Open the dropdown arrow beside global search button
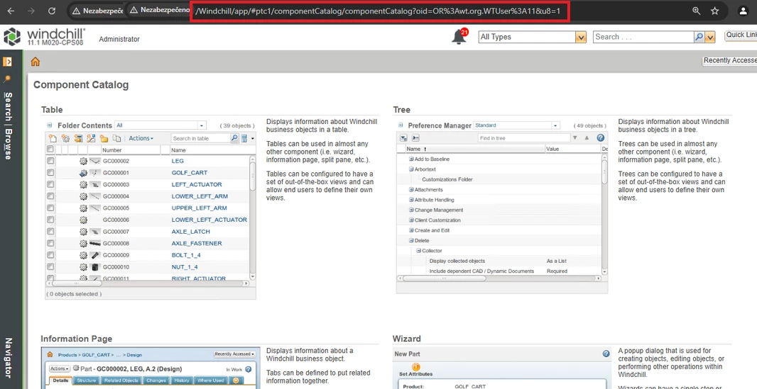 pos(709,37)
